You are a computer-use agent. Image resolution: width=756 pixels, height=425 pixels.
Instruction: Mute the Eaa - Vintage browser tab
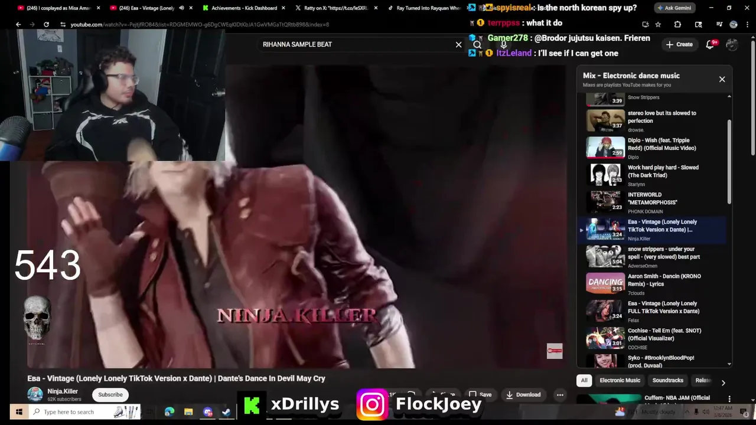pos(181,8)
